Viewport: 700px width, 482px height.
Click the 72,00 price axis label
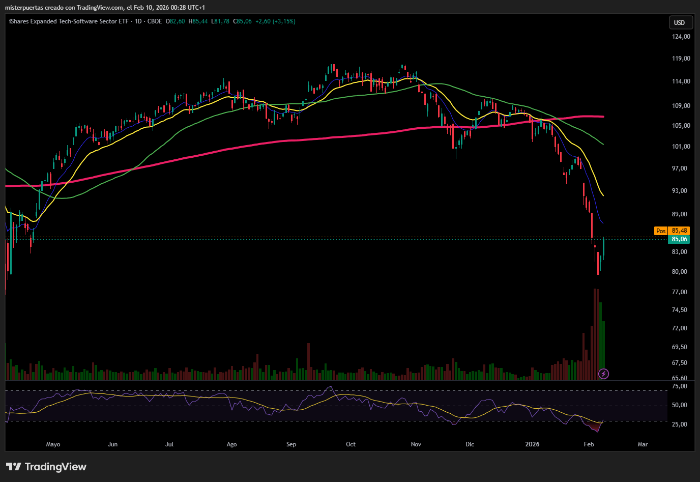pyautogui.click(x=680, y=328)
